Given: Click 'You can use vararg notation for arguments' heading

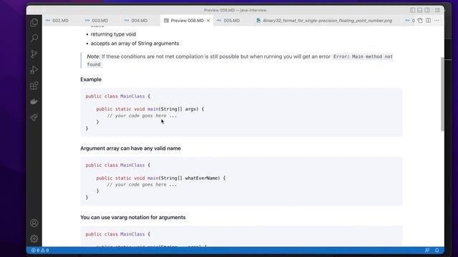Looking at the screenshot, I should point(133,217).
